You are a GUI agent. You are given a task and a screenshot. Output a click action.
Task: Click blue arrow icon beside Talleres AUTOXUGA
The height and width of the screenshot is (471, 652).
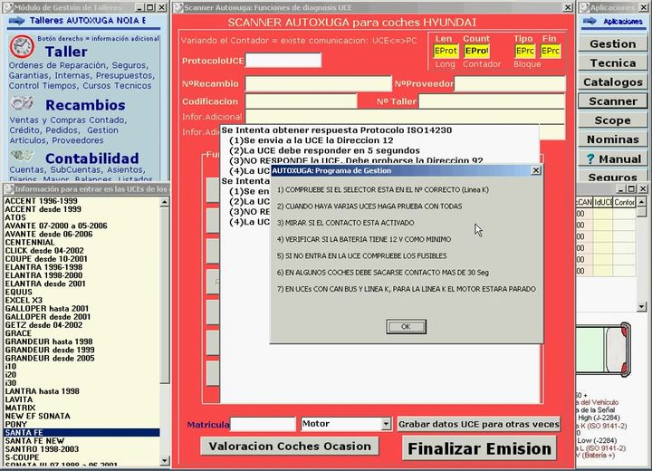(x=16, y=21)
